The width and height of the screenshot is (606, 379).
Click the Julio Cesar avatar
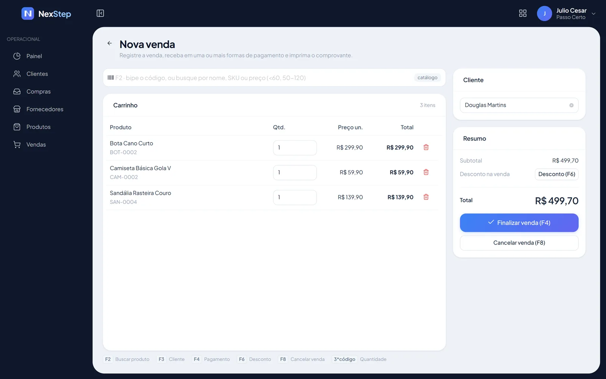click(544, 14)
